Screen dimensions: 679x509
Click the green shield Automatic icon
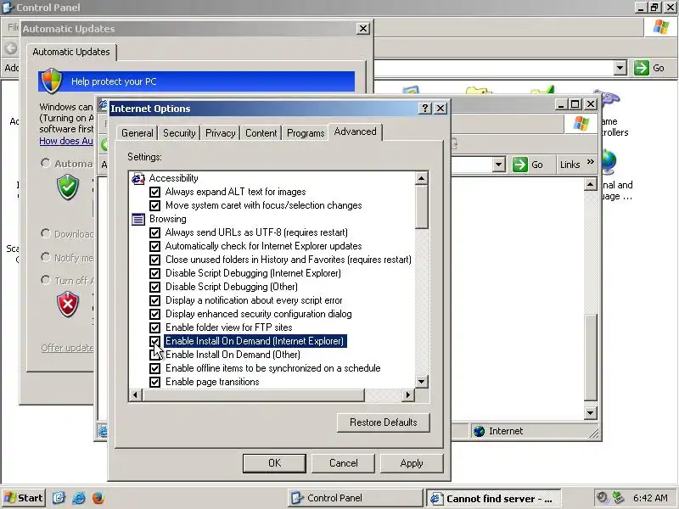click(x=68, y=187)
